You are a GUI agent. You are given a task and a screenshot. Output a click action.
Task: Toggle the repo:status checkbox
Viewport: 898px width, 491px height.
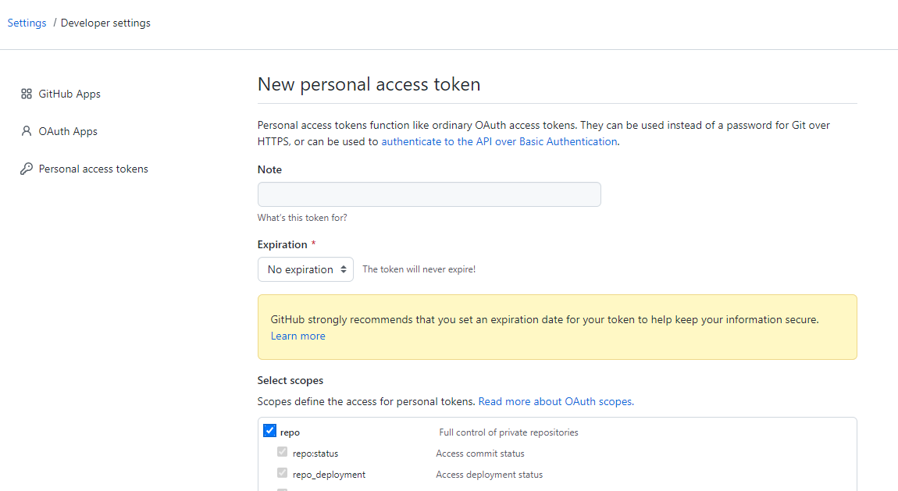tap(283, 452)
